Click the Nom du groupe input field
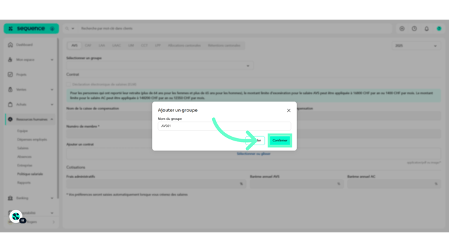 pyautogui.click(x=225, y=126)
